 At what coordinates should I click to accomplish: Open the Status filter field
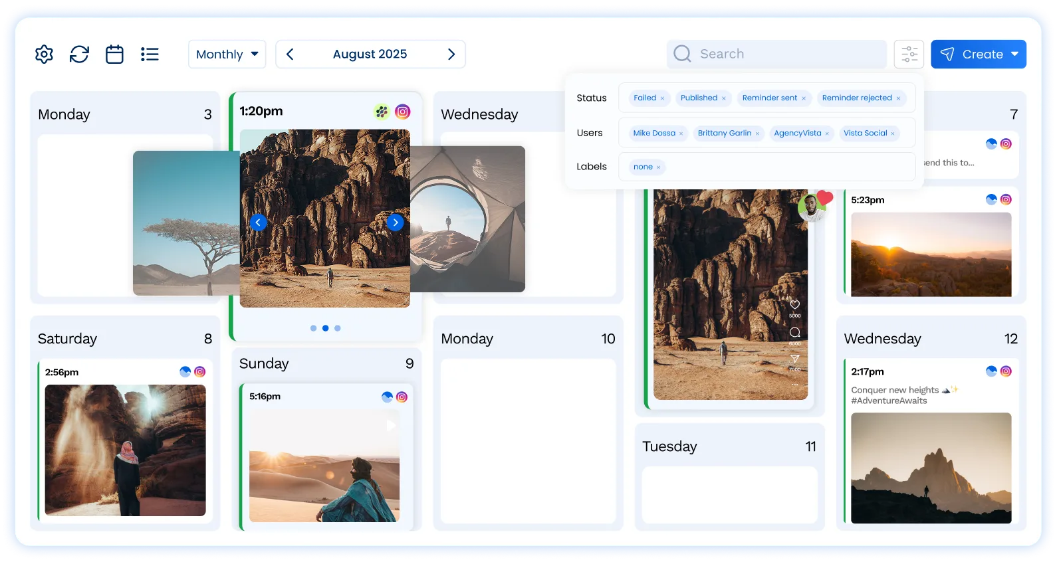tap(767, 98)
